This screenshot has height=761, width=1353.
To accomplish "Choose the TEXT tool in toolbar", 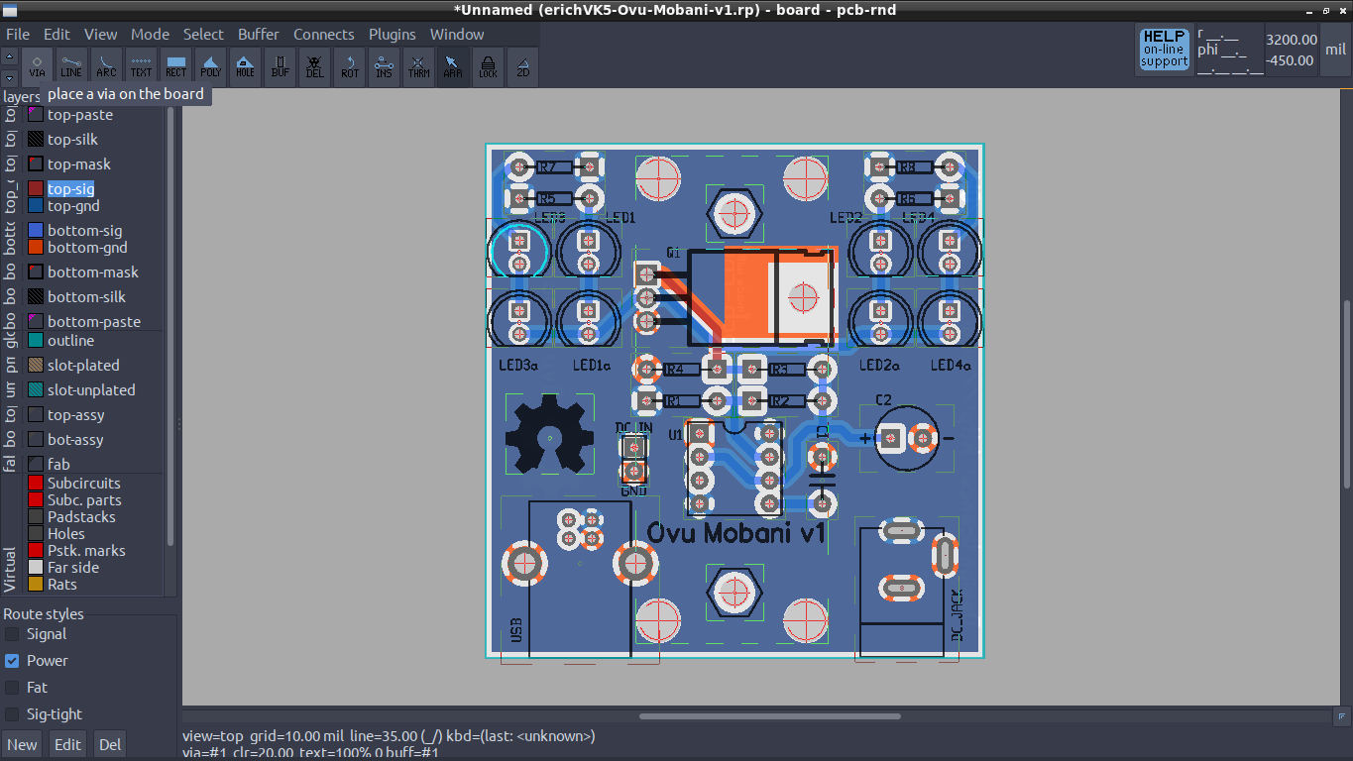I will pos(141,65).
